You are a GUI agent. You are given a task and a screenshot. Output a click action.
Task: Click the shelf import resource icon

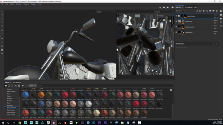pyautogui.click(x=19, y=86)
